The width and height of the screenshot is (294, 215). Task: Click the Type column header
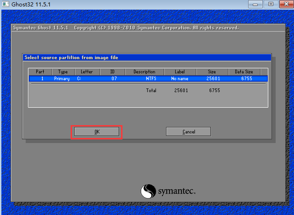pyautogui.click(x=63, y=72)
